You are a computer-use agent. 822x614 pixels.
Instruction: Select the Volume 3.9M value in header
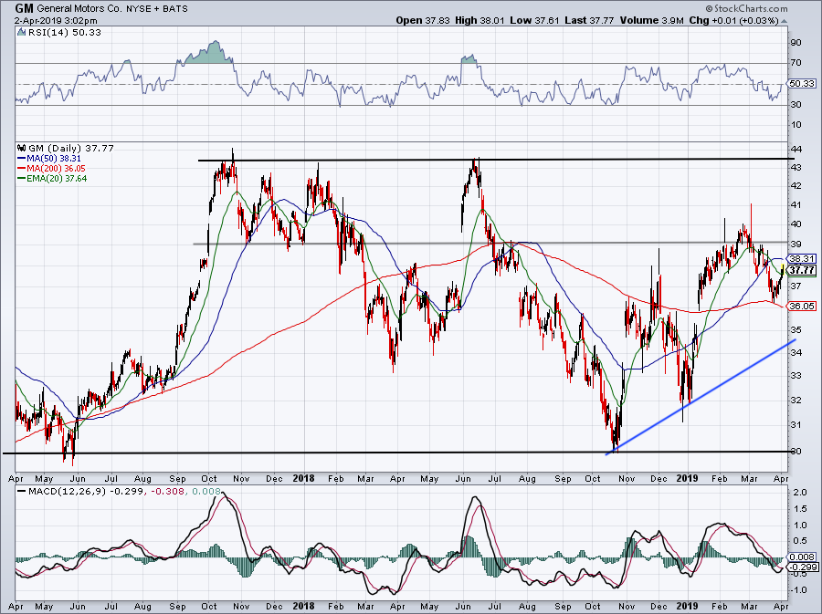651,20
